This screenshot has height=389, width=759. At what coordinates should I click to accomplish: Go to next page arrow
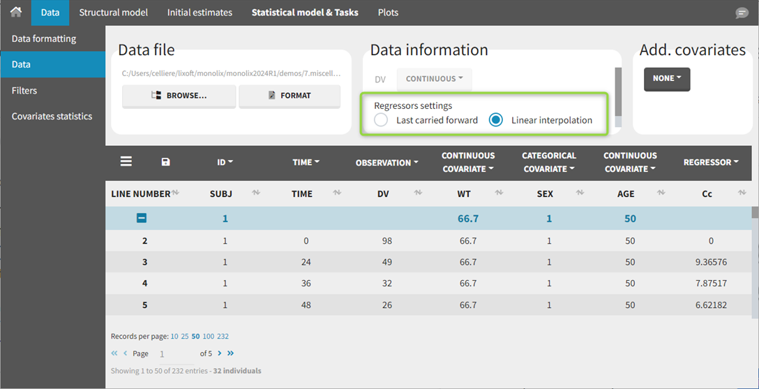point(219,353)
